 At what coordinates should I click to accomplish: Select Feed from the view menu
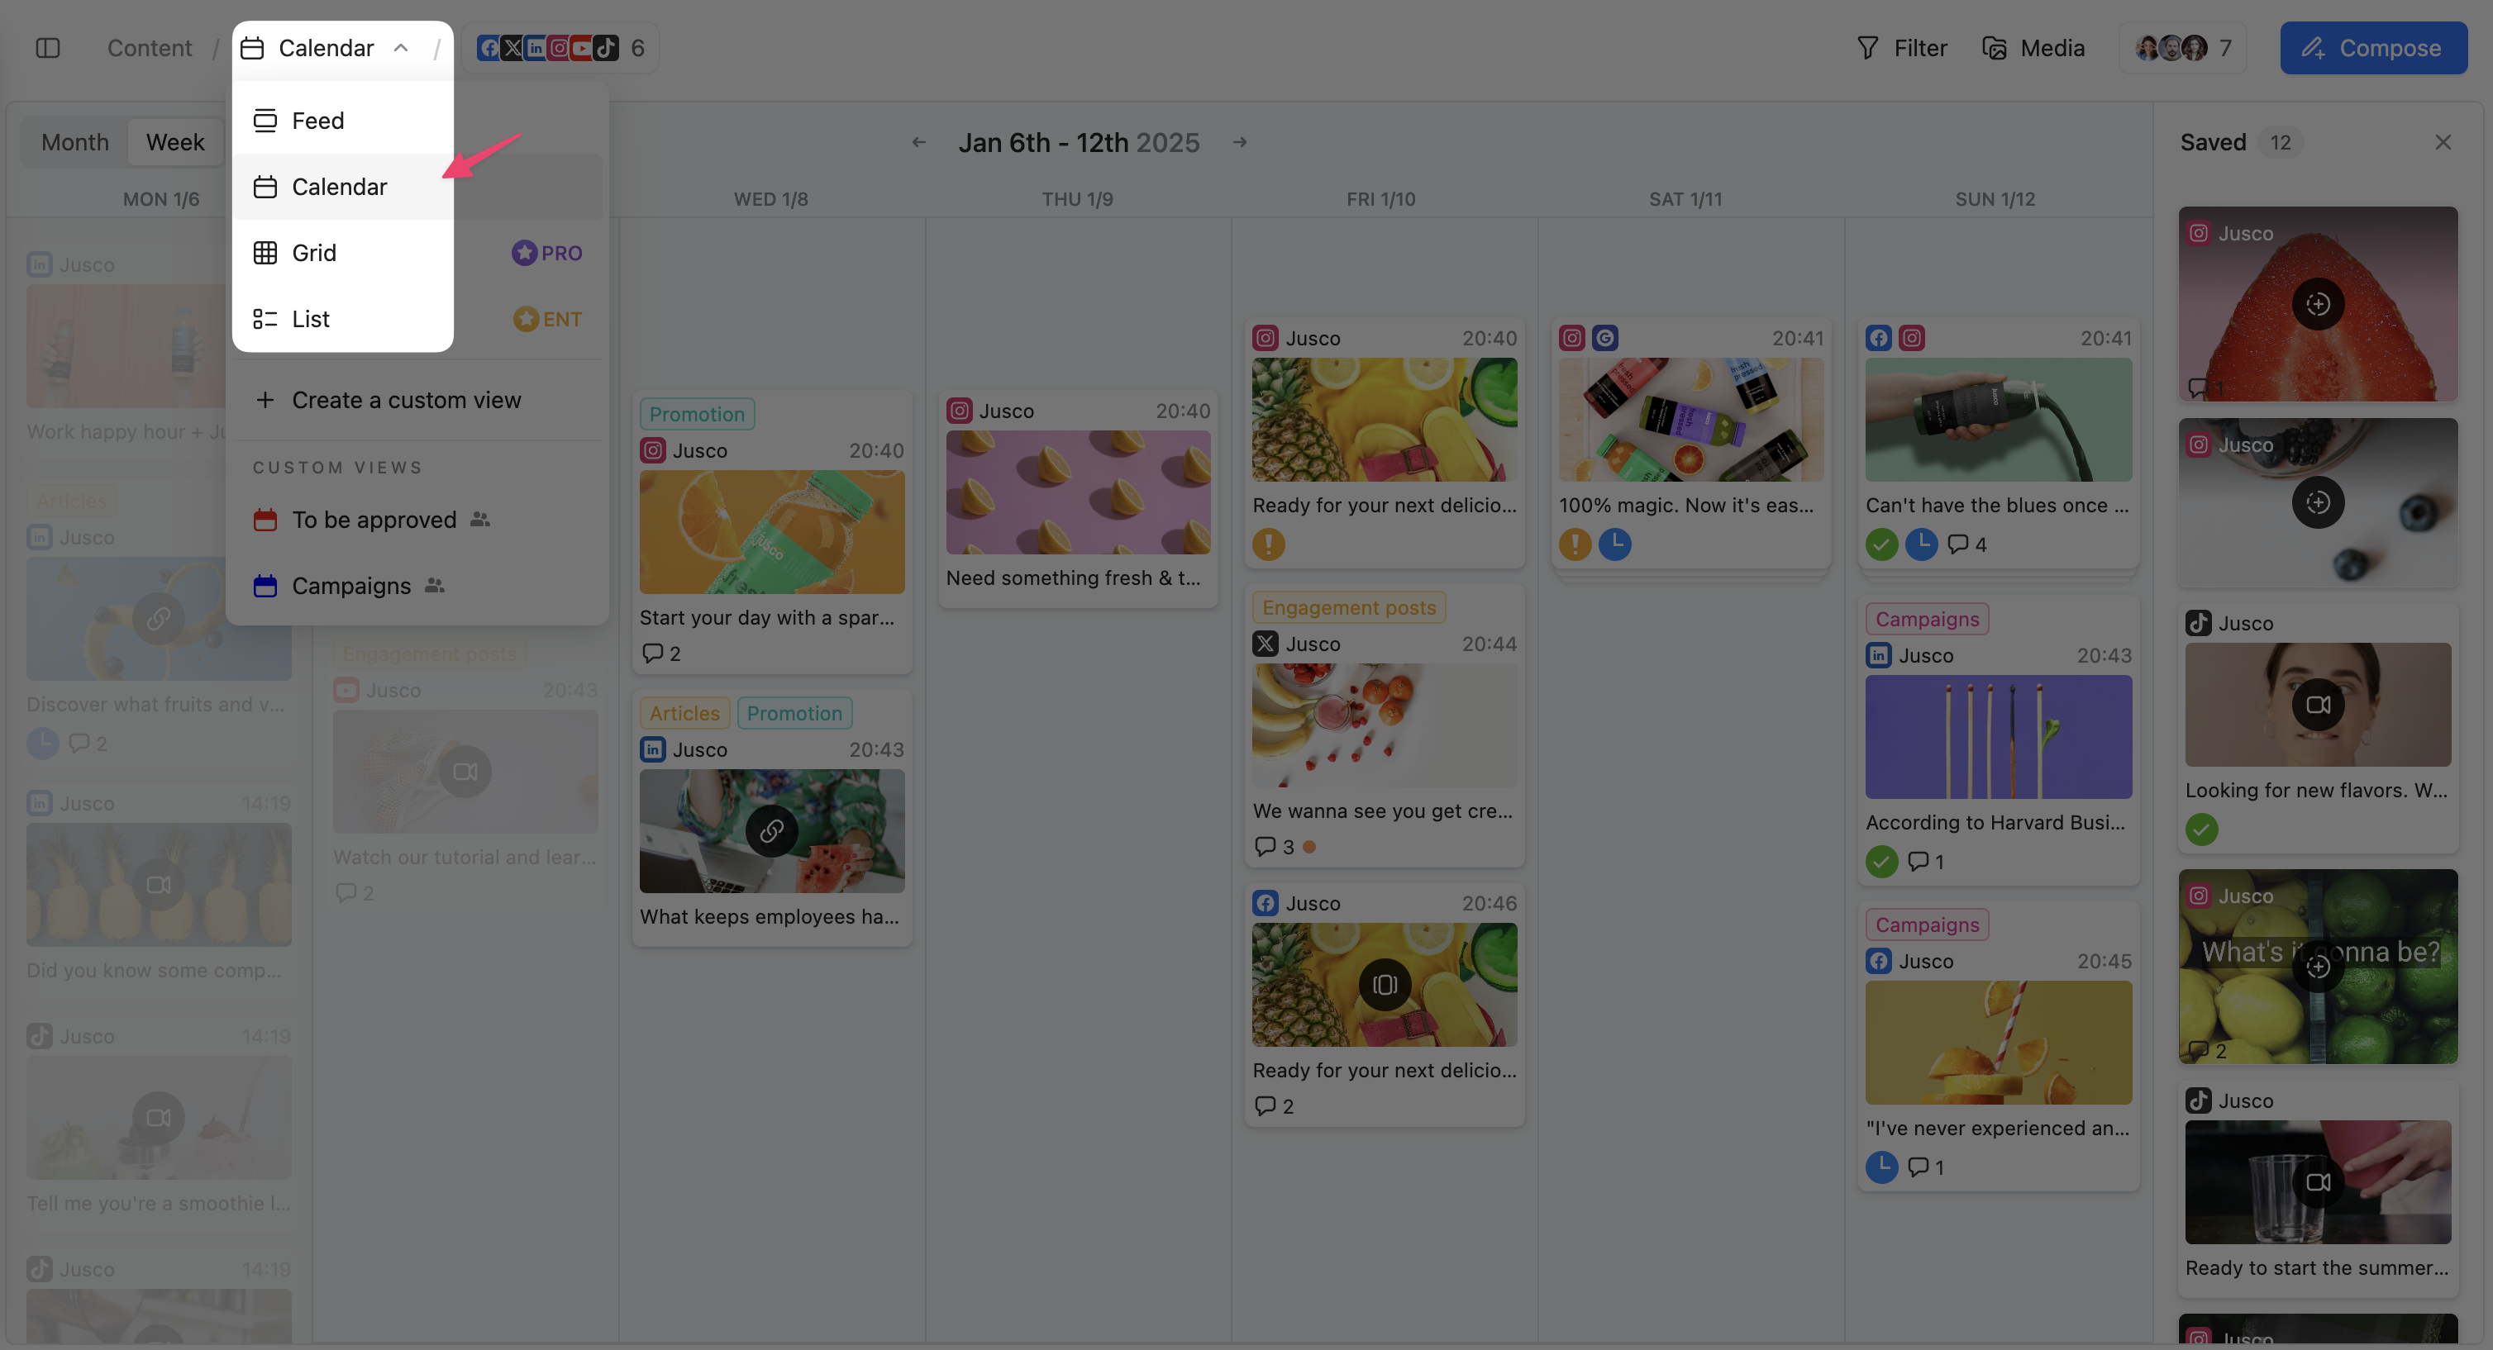pos(317,120)
